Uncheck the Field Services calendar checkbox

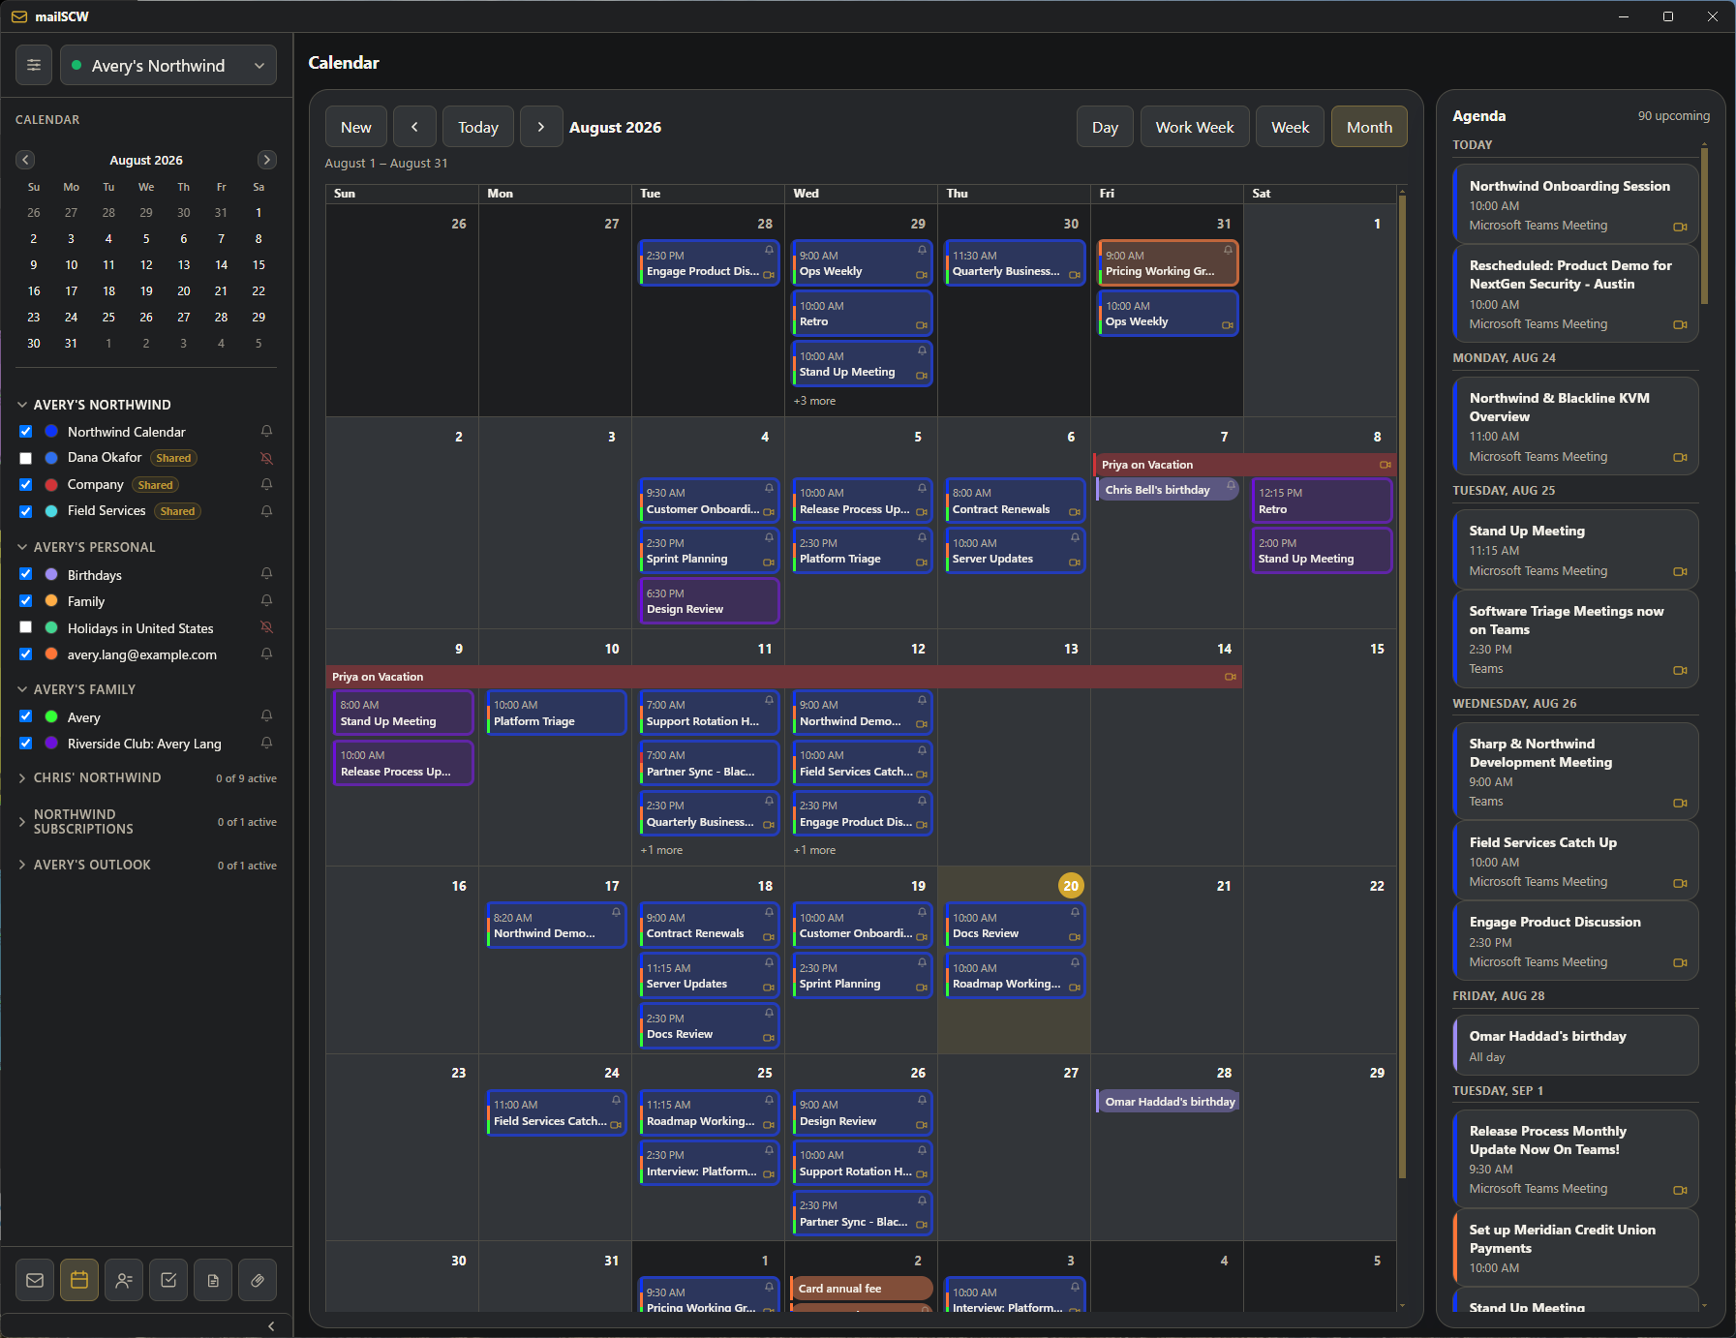click(x=26, y=511)
